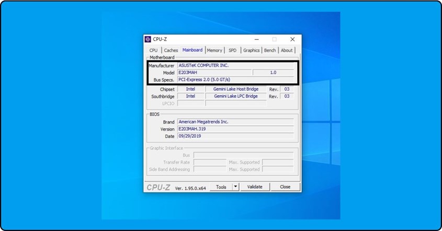The image size is (442, 231).
Task: Click the Gemini Lake Host Bridge field
Action: tap(236, 89)
